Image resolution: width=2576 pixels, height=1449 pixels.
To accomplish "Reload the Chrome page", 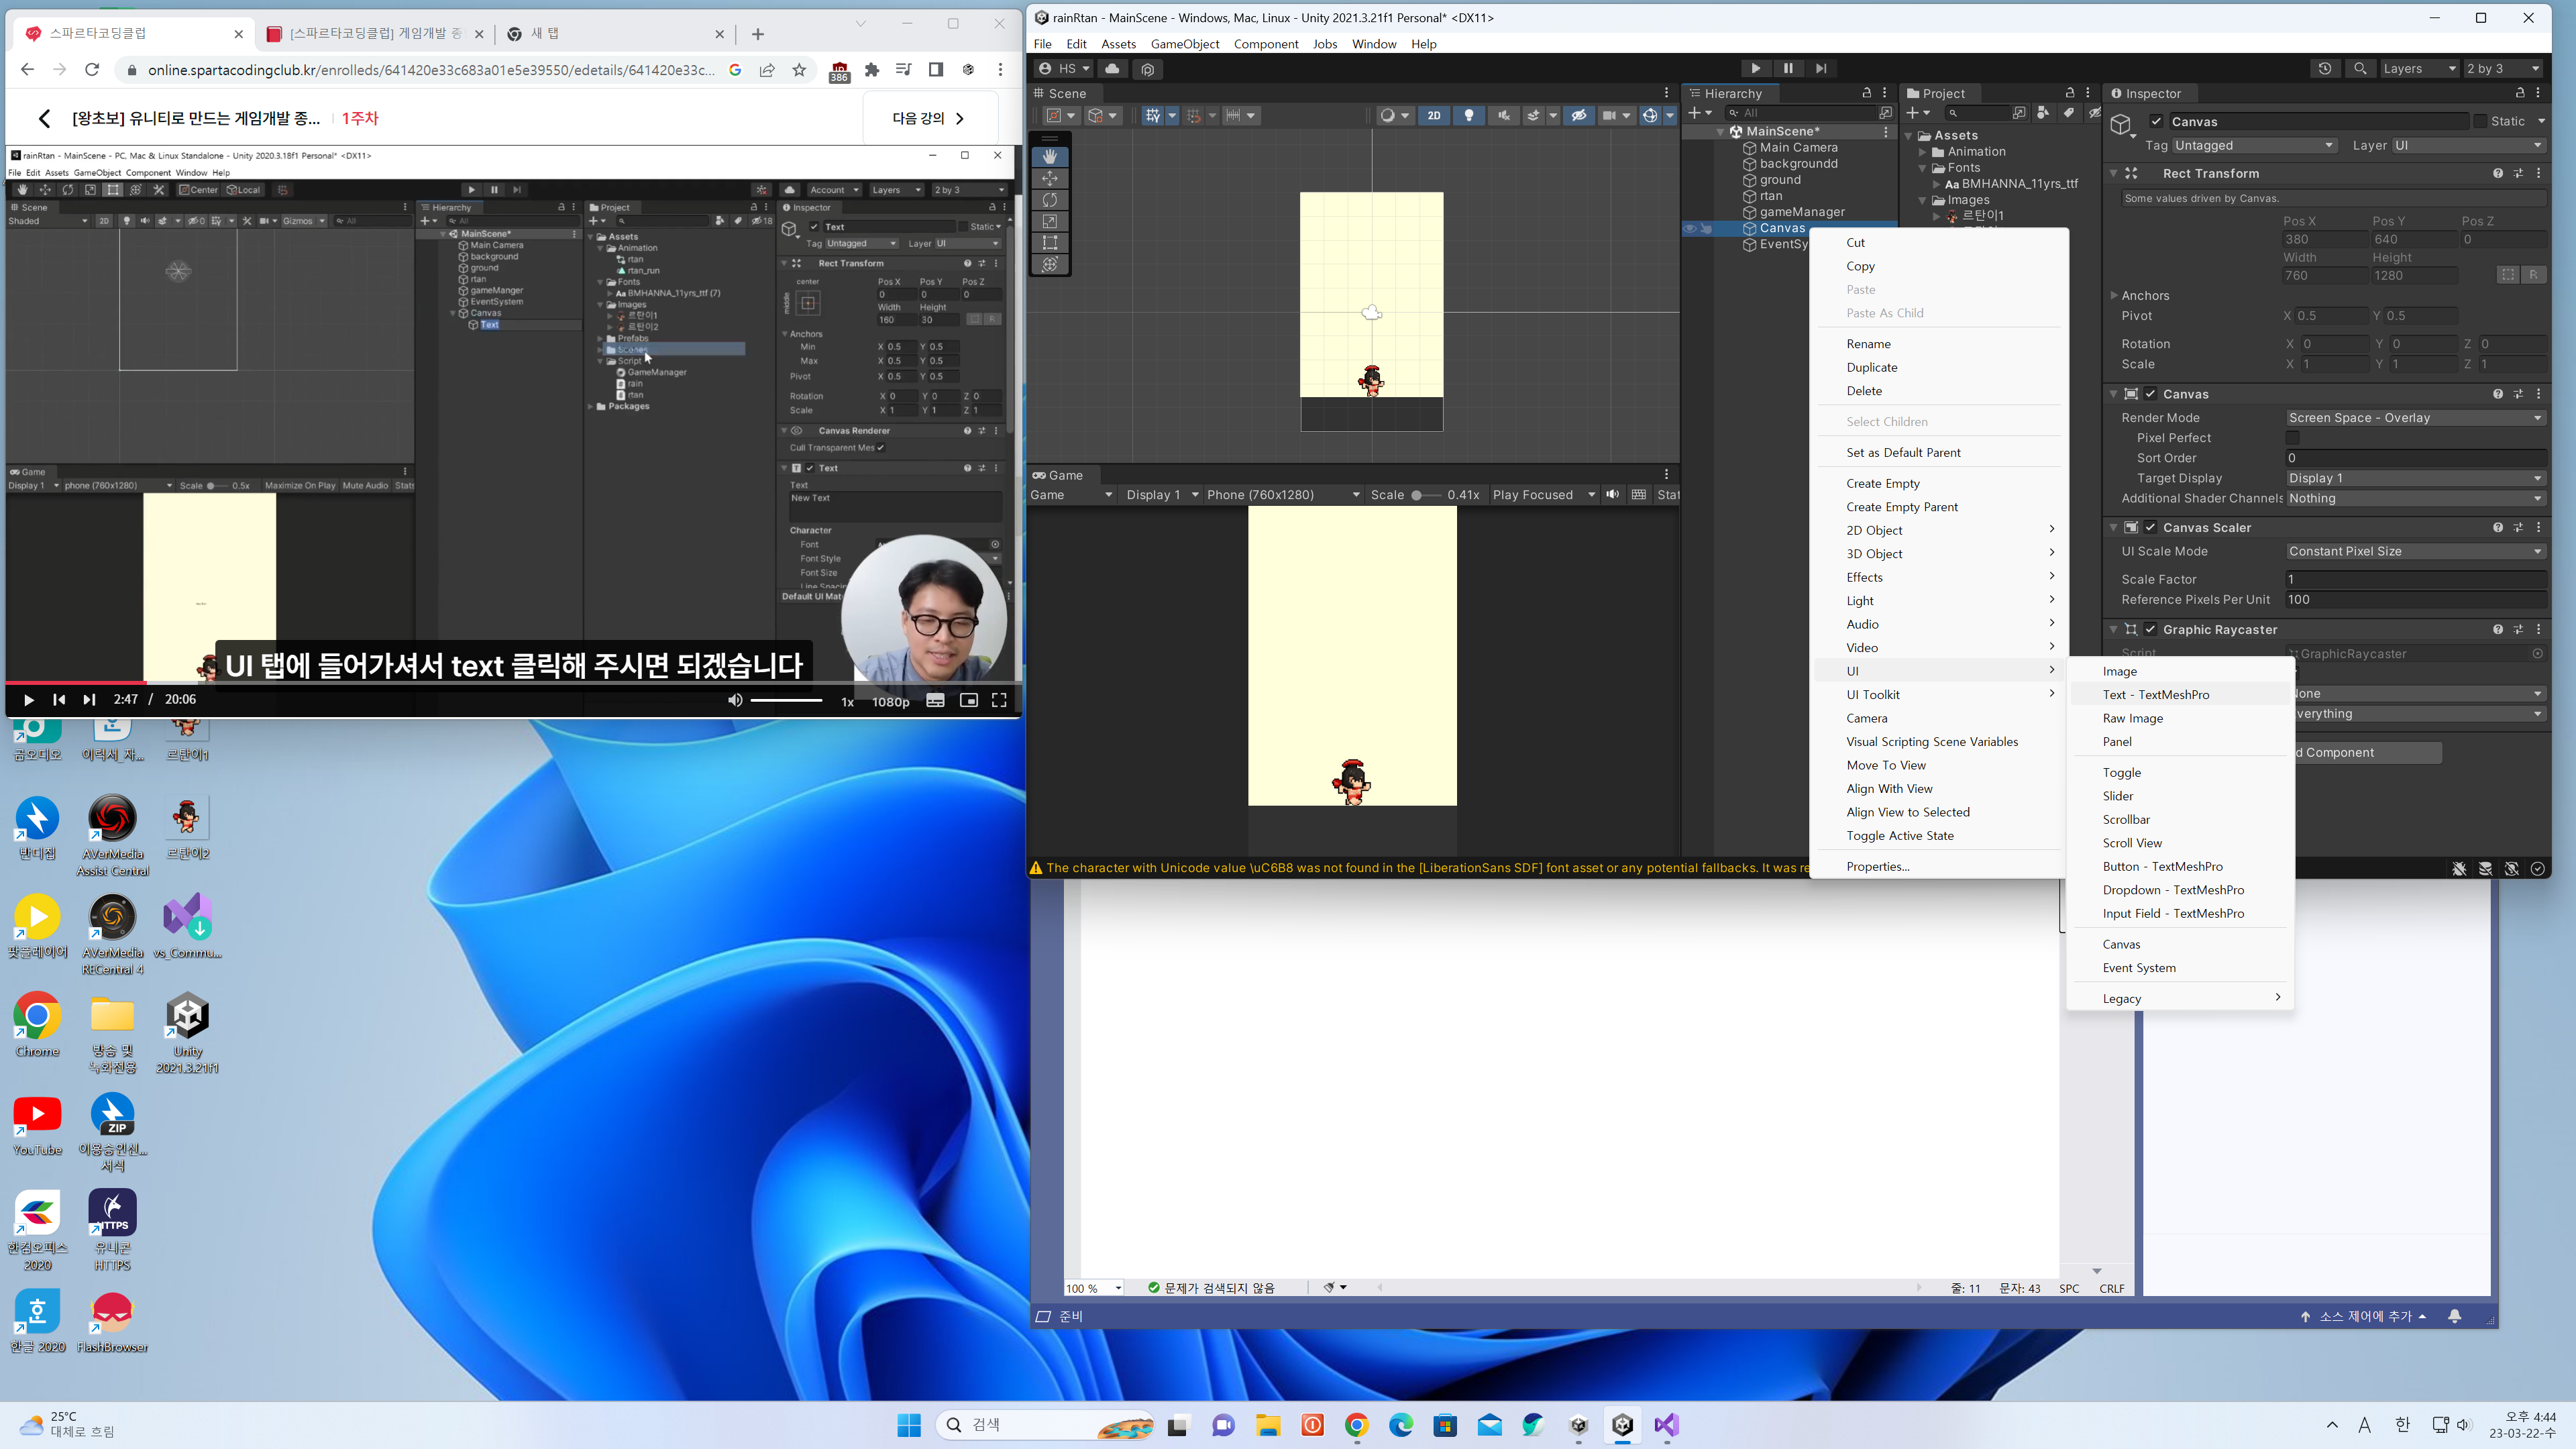I will [92, 70].
